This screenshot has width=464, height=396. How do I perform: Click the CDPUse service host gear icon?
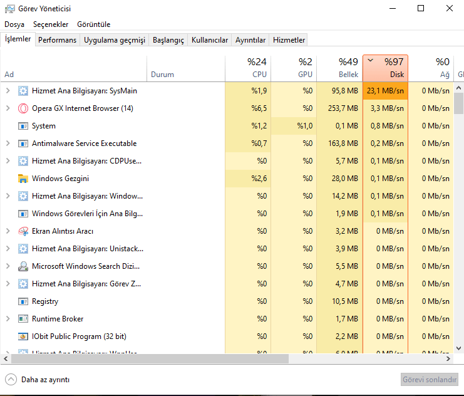pyautogui.click(x=23, y=161)
